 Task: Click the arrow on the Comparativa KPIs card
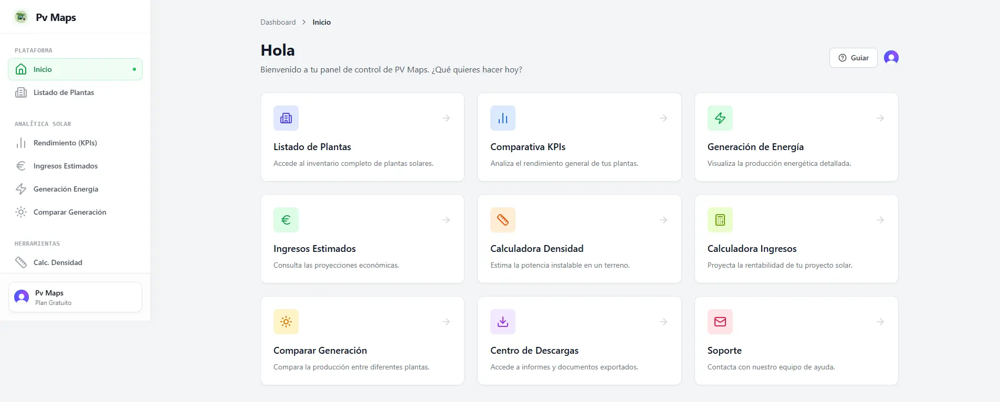click(664, 118)
